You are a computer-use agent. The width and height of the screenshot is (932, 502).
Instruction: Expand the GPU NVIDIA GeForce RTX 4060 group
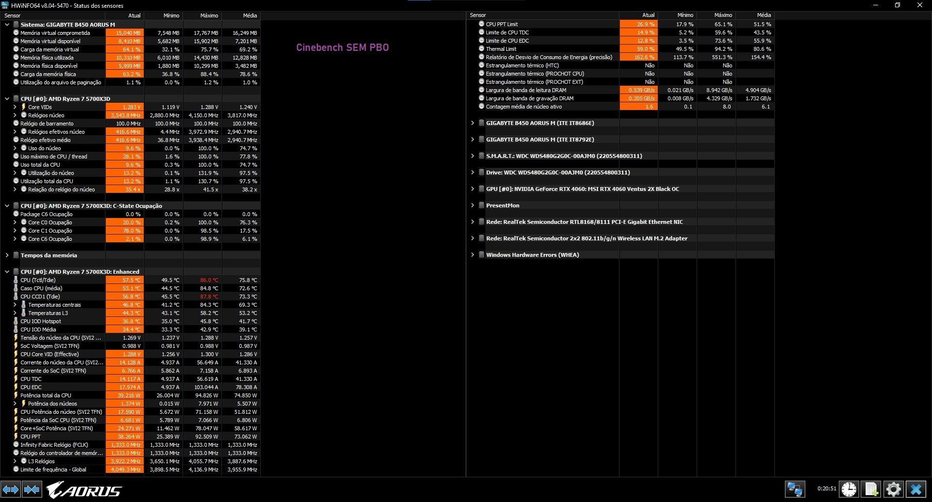tap(472, 189)
